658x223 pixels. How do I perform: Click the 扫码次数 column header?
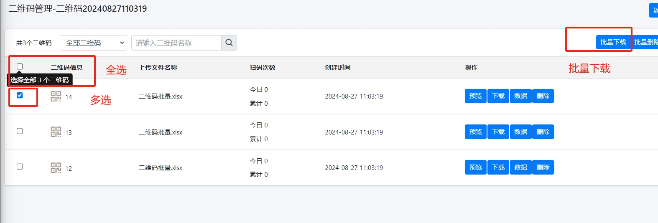pyautogui.click(x=262, y=67)
